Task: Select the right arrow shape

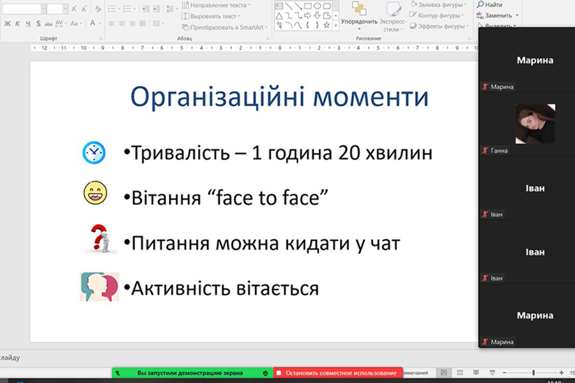Action: pos(308,16)
